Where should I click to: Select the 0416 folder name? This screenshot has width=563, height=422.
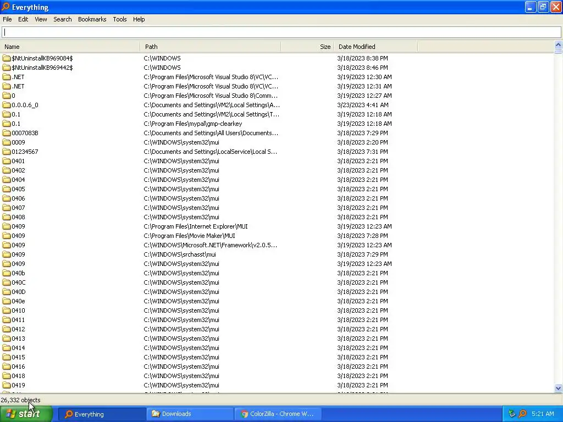[x=18, y=367]
